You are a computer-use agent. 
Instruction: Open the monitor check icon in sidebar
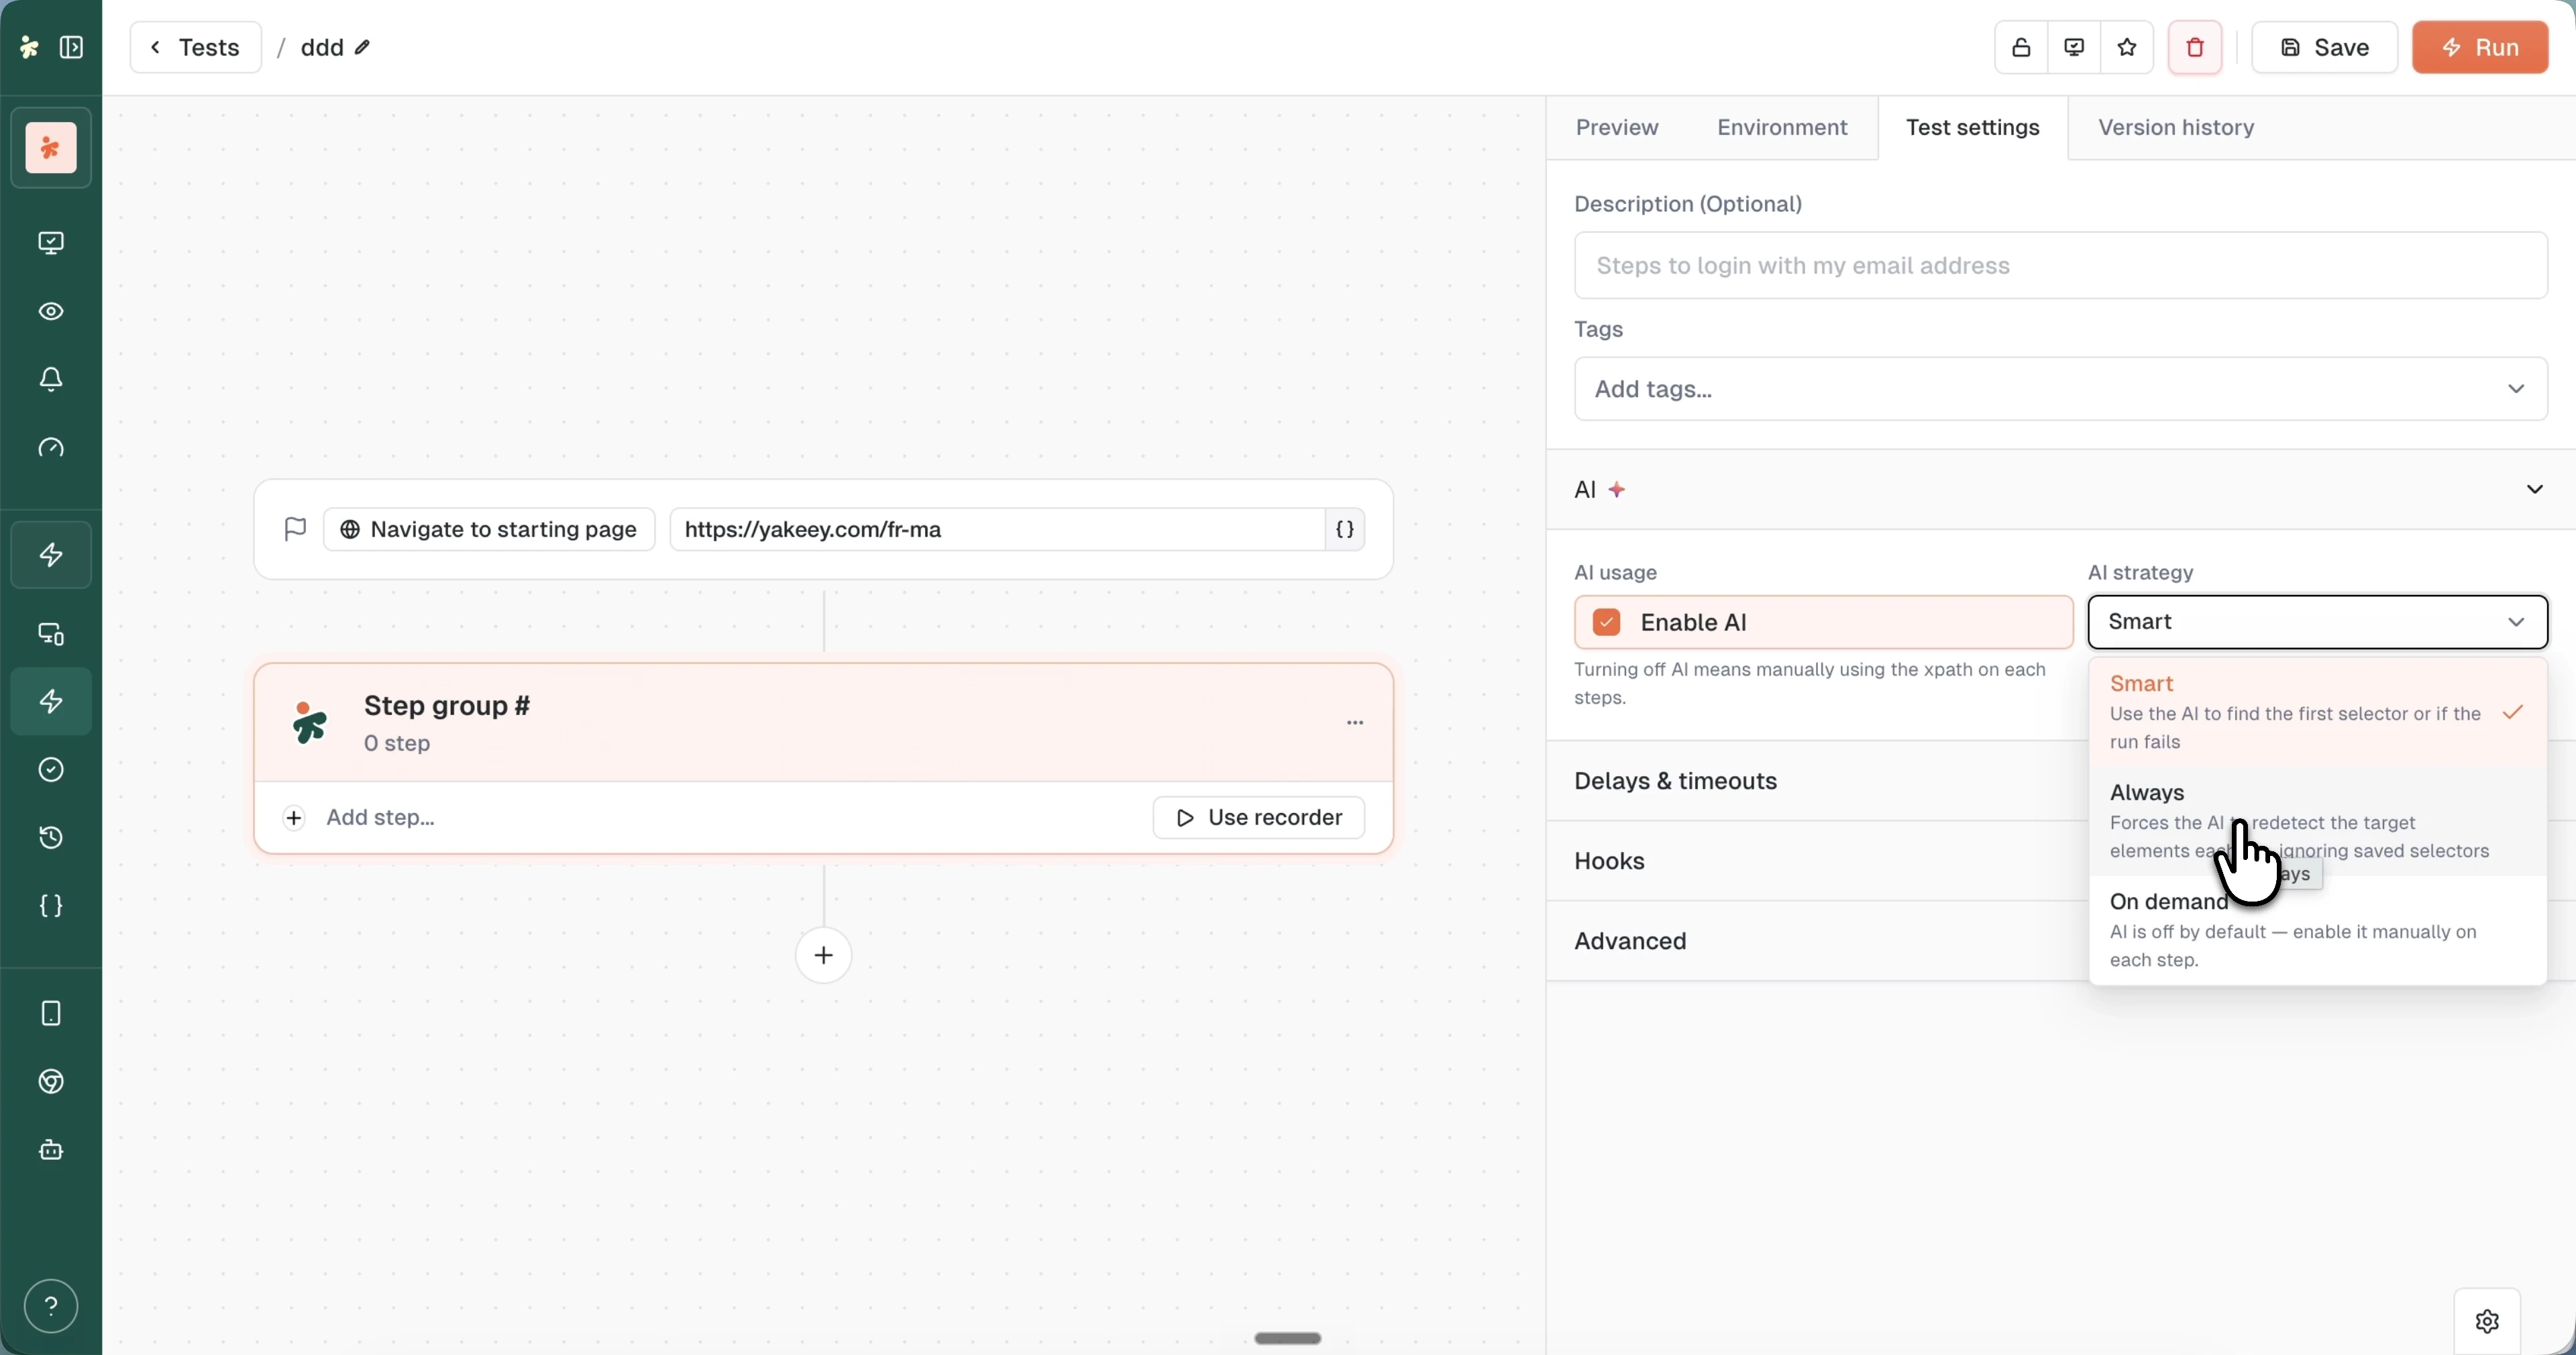(x=51, y=243)
